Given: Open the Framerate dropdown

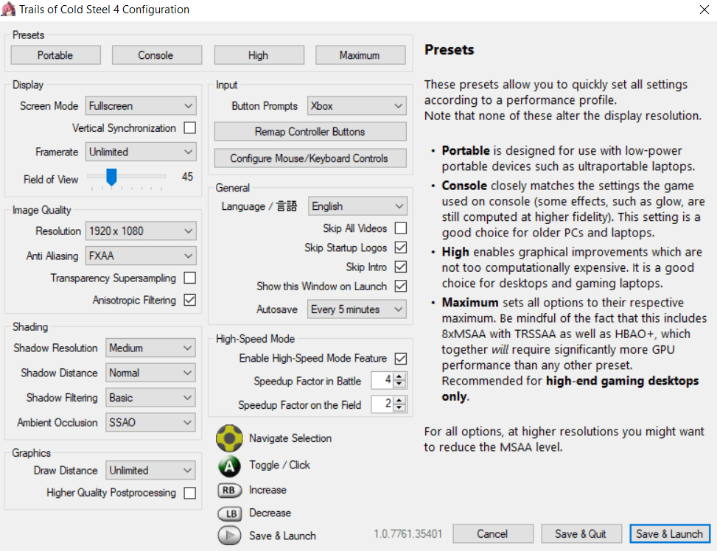Looking at the screenshot, I should [x=141, y=152].
